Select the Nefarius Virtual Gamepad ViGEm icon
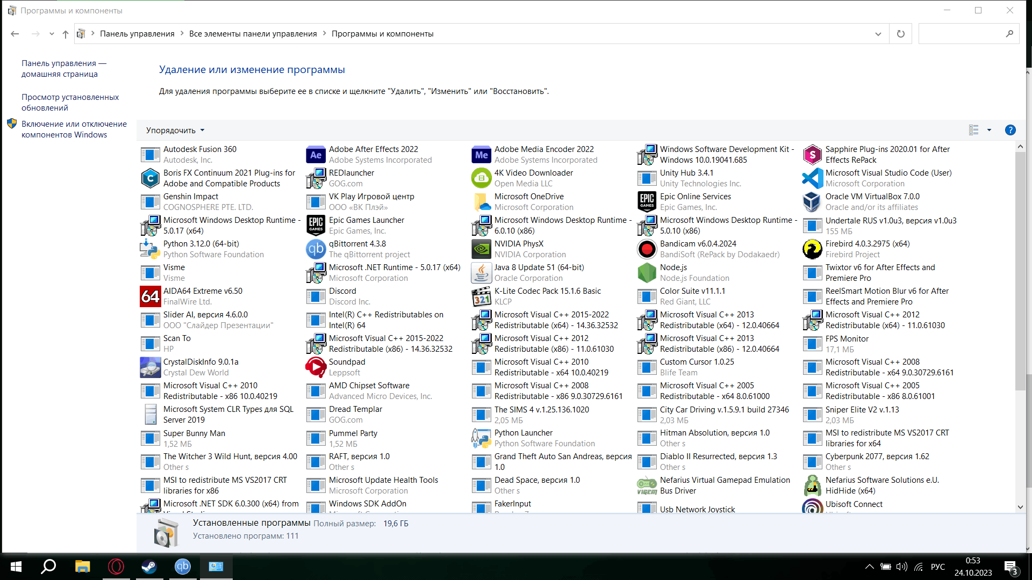 647,485
